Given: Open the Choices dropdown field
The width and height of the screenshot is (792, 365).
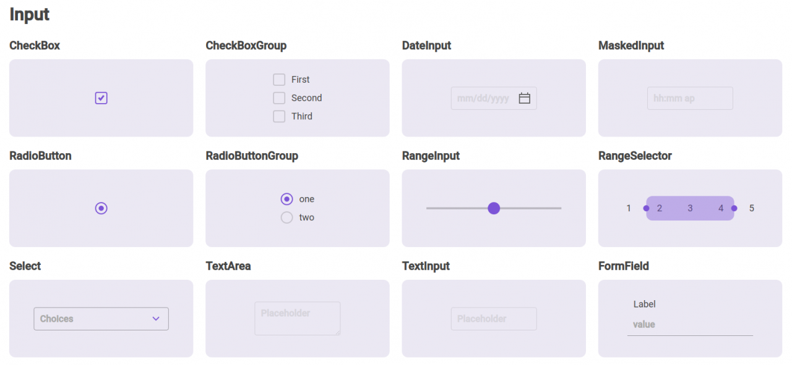Looking at the screenshot, I should 101,319.
